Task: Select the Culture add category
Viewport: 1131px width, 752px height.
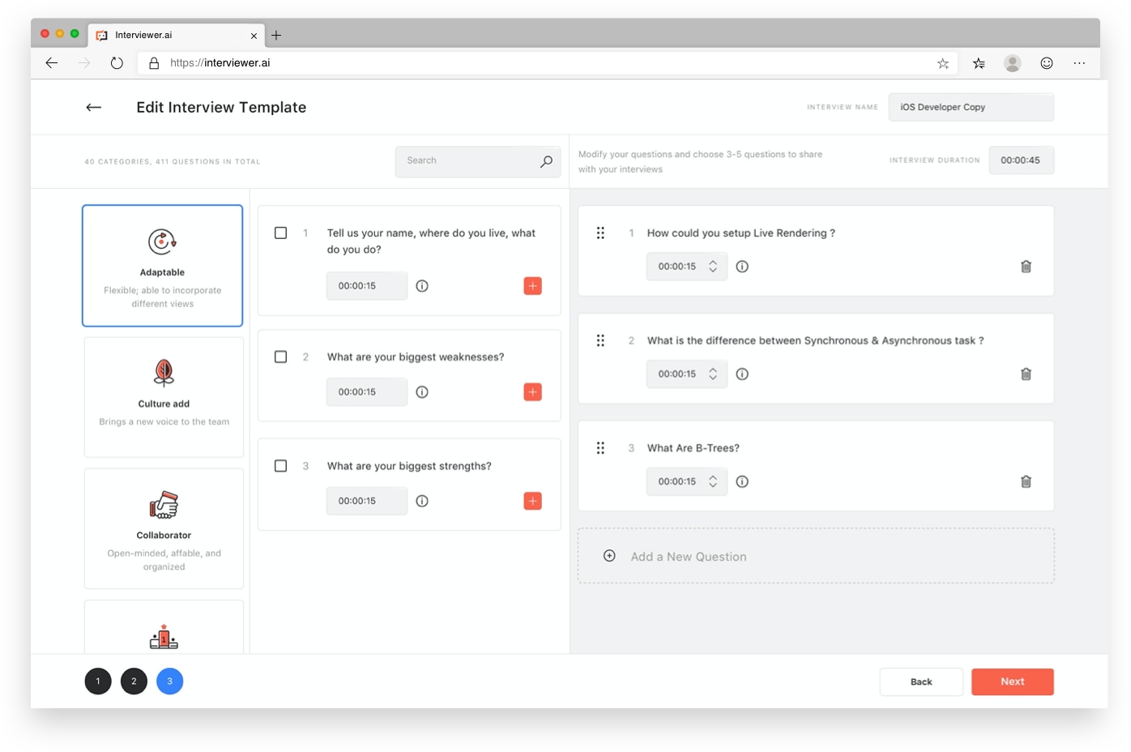Action: click(x=164, y=397)
